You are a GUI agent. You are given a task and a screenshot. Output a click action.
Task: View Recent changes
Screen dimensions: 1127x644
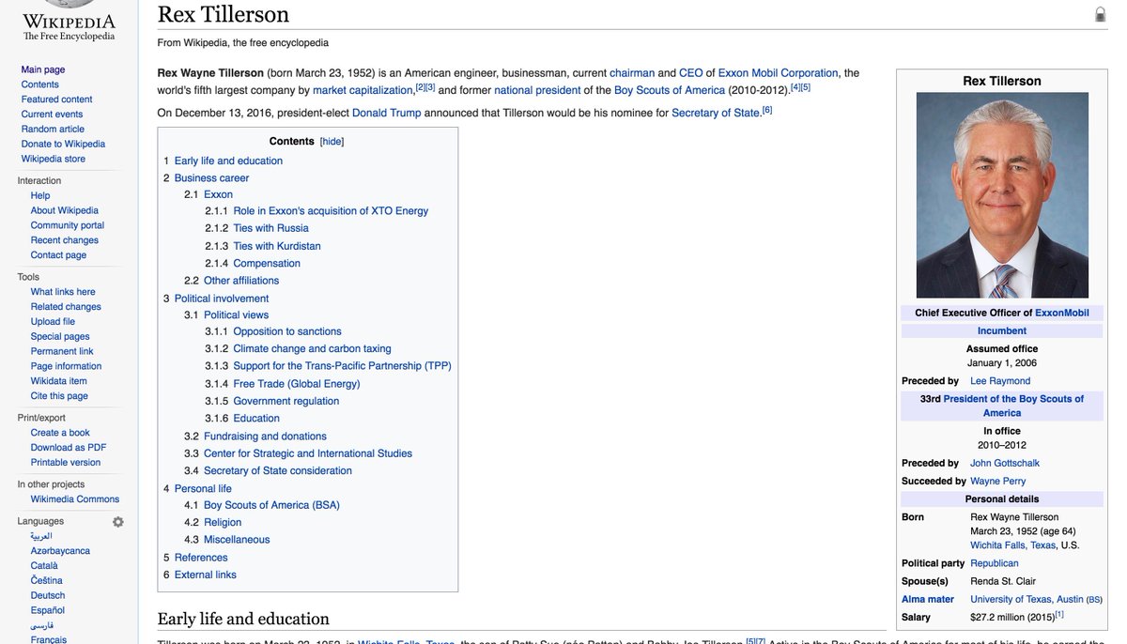pyautogui.click(x=65, y=240)
